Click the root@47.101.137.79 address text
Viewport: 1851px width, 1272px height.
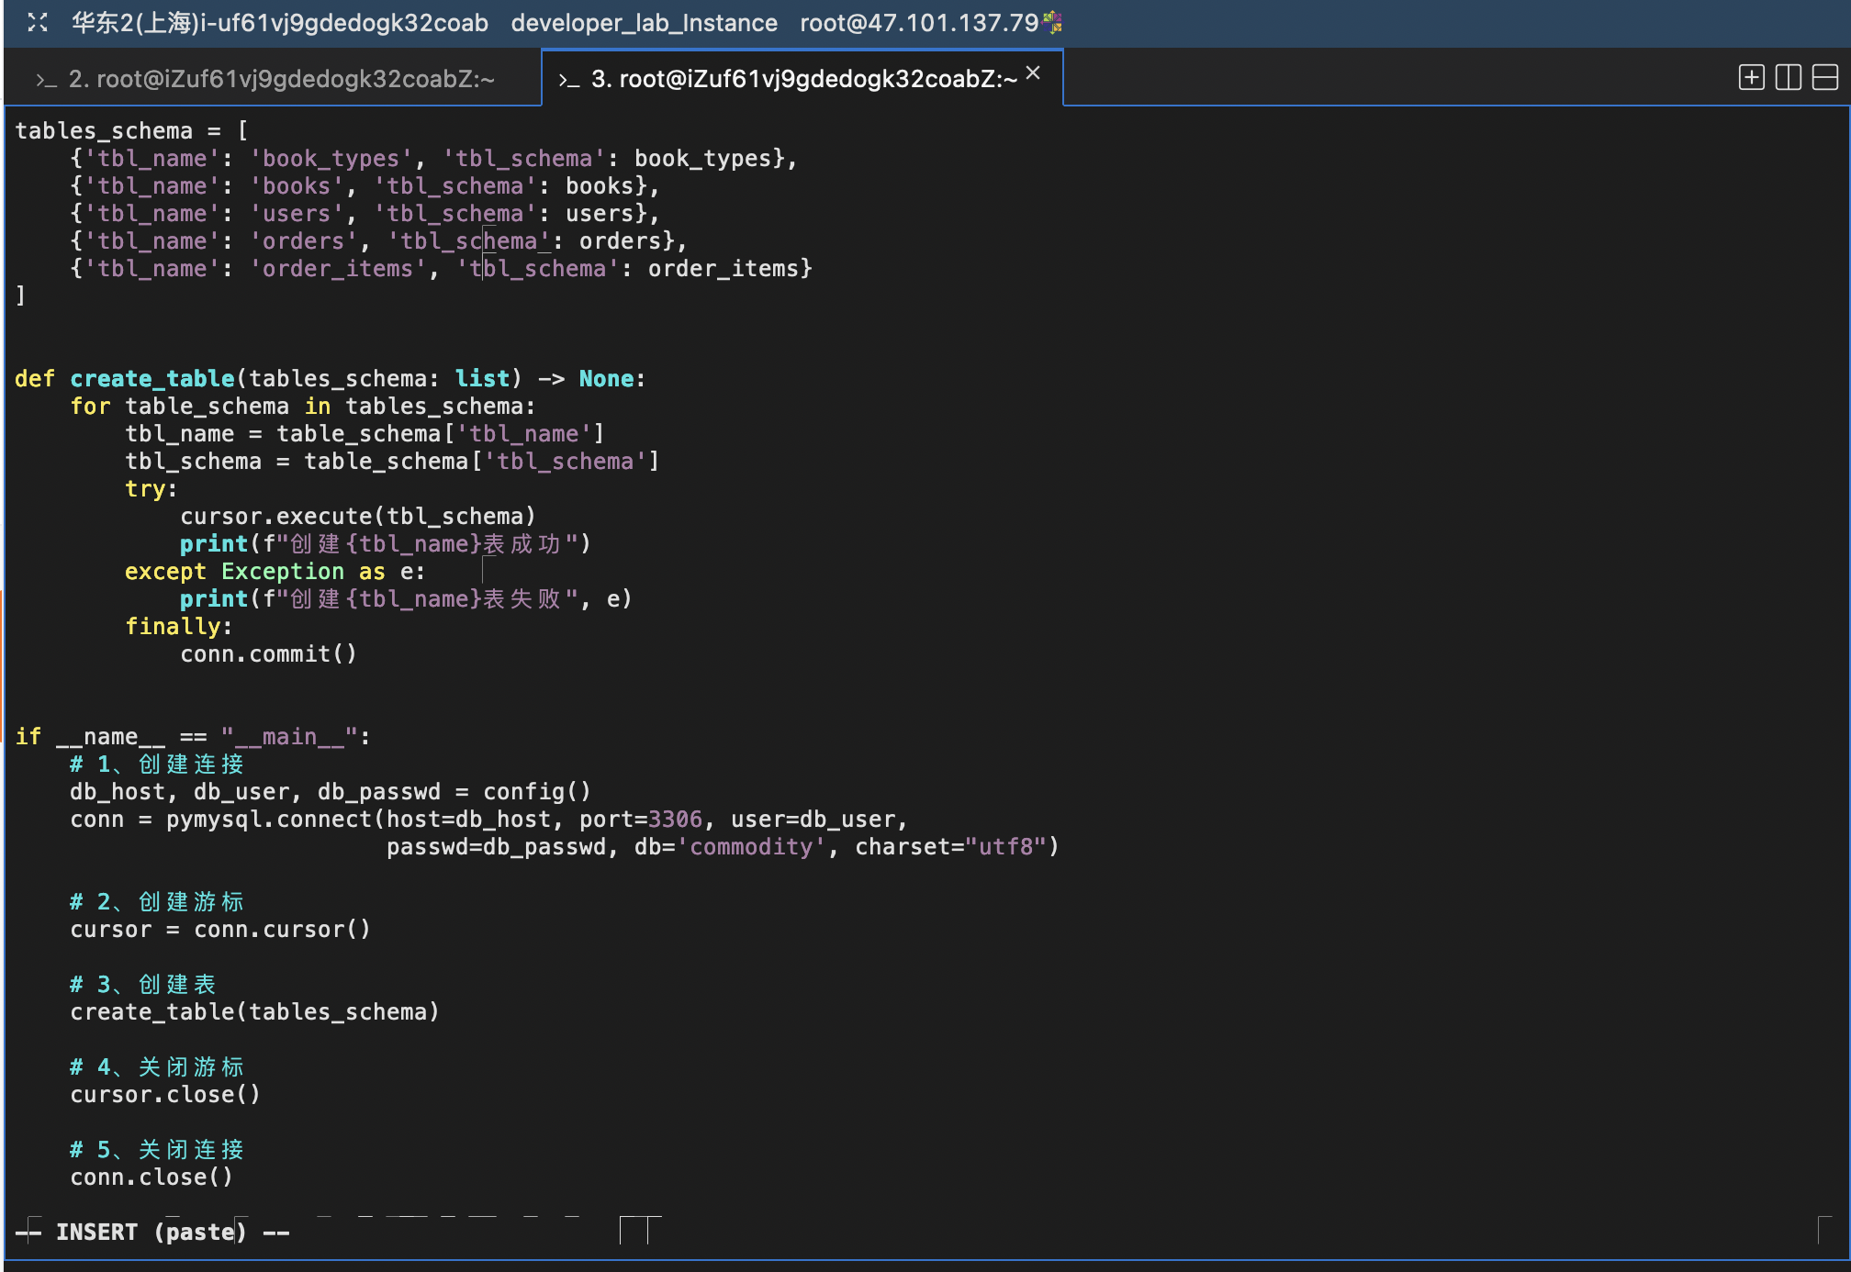918,23
